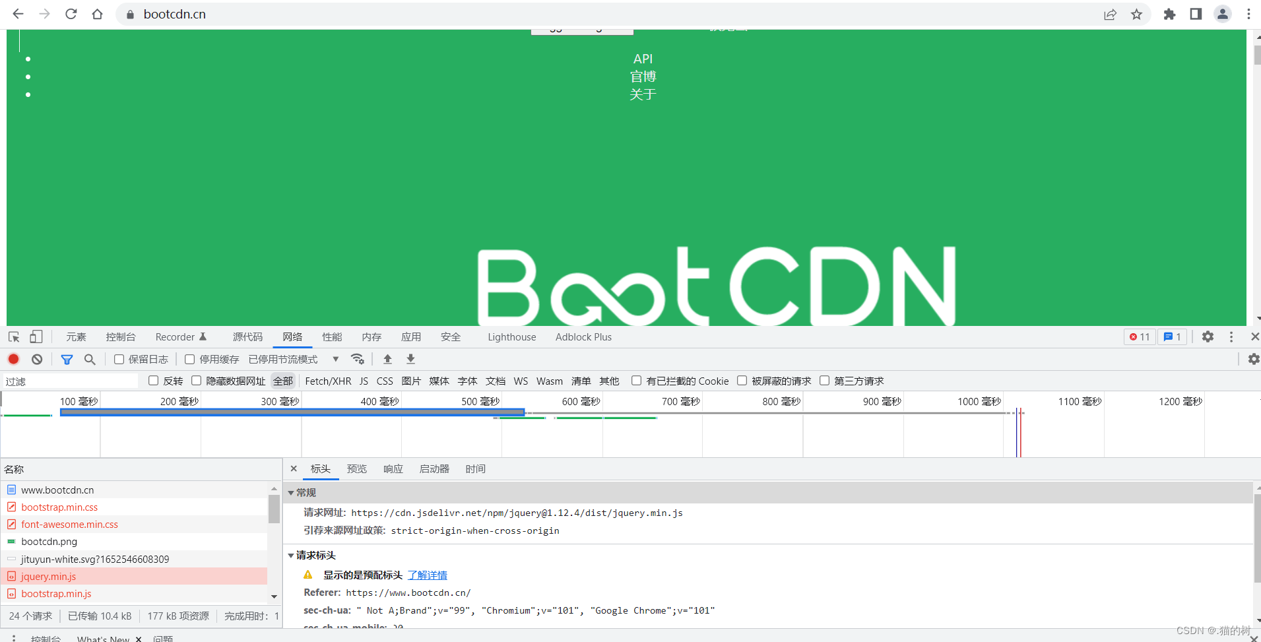Image resolution: width=1261 pixels, height=642 pixels.
Task: Clear the network log
Action: [x=37, y=359]
